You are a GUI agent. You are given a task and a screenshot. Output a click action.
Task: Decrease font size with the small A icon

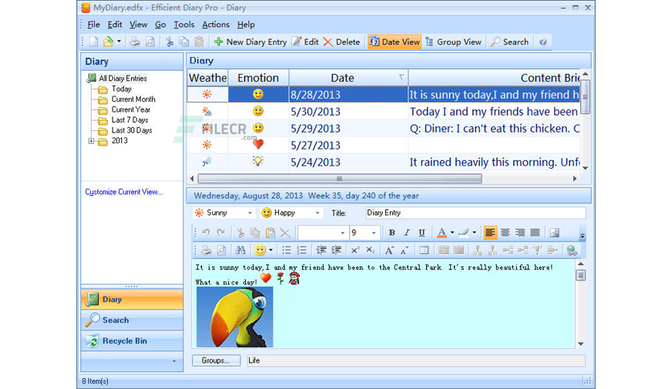tap(404, 250)
